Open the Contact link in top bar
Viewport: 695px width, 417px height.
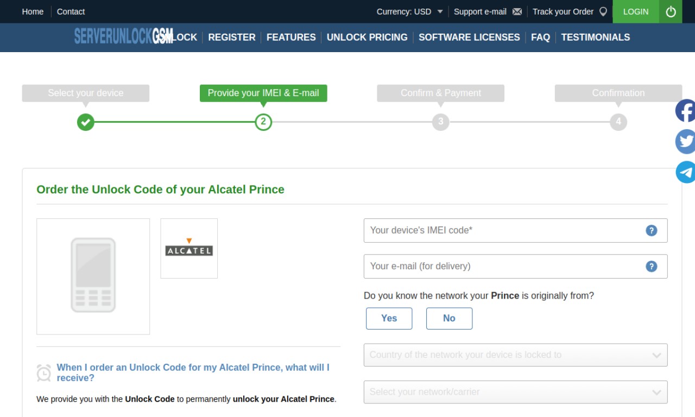[x=71, y=11]
